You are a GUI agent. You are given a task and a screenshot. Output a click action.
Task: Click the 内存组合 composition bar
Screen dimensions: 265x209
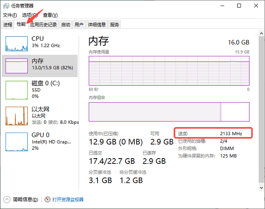[x=169, y=112]
